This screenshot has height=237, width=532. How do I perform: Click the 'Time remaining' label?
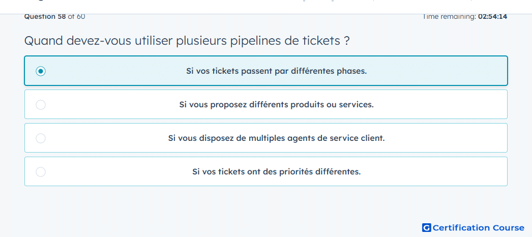(x=449, y=16)
